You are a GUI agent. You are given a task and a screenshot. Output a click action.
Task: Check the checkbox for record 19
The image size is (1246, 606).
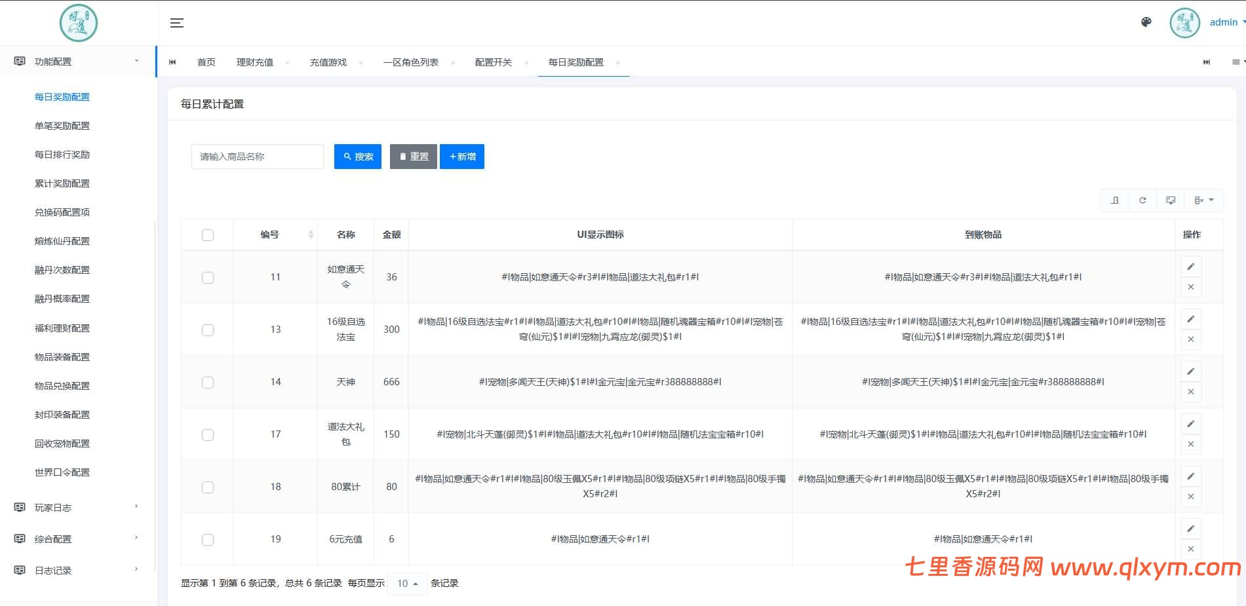(x=208, y=539)
